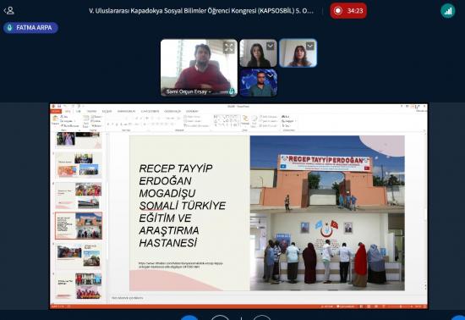The height and width of the screenshot is (320, 465).
Task: Click the source URL under the slide title
Action: (x=181, y=265)
